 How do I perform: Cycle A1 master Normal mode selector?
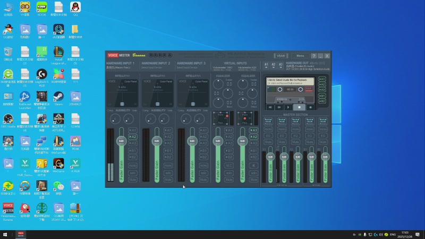point(268,121)
